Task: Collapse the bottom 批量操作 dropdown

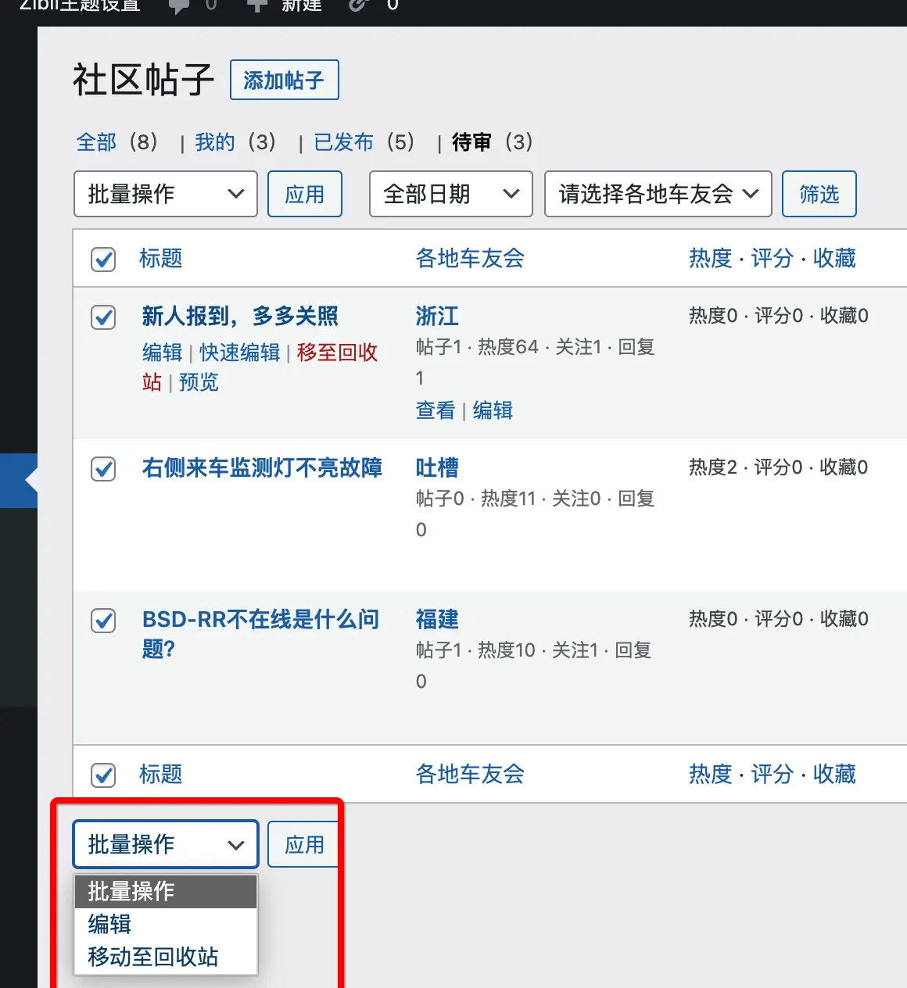Action: tap(166, 844)
